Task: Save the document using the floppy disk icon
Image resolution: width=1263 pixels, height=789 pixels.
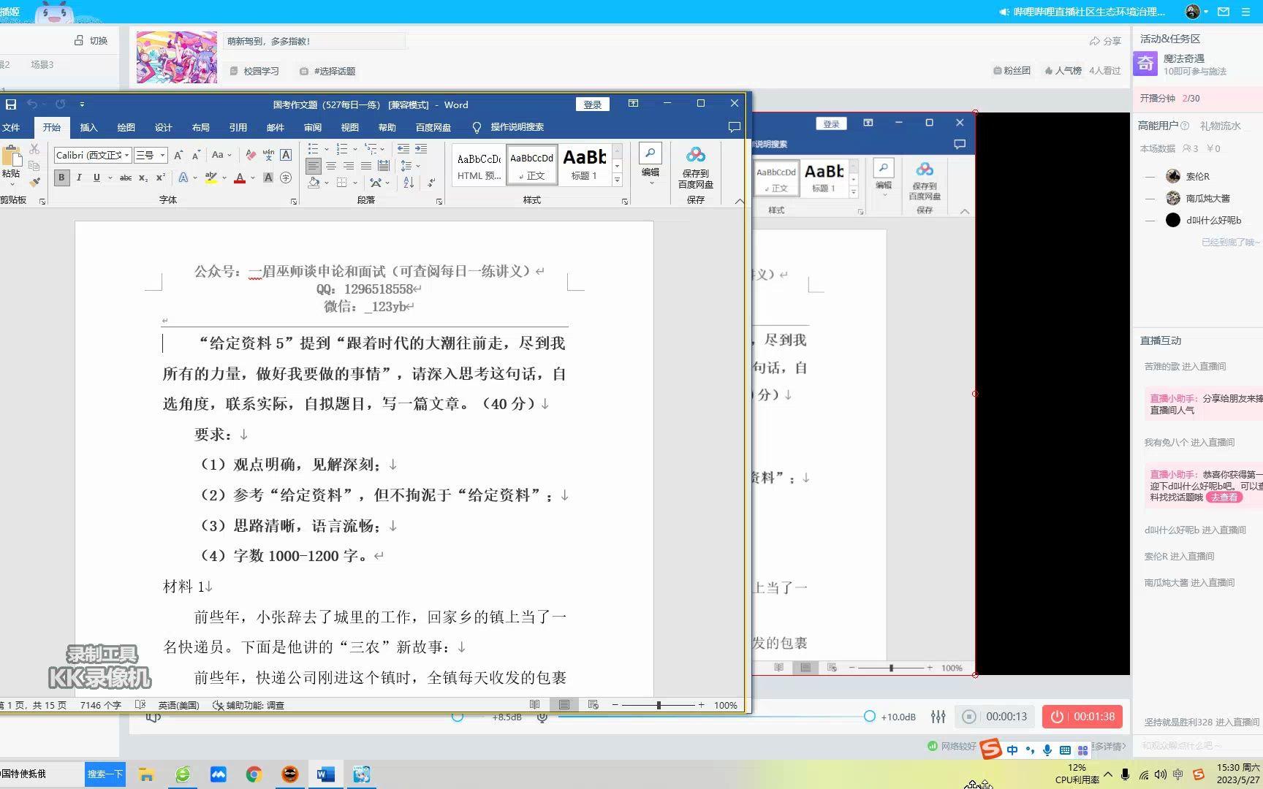Action: [x=11, y=104]
